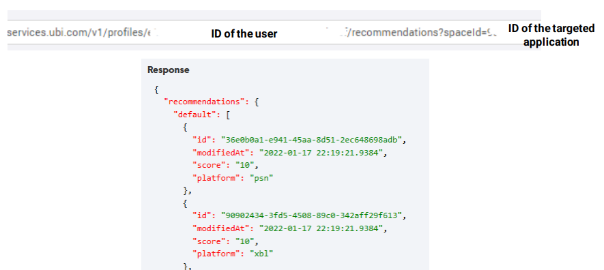Click the services.ubi.com URL text

pyautogui.click(x=82, y=33)
